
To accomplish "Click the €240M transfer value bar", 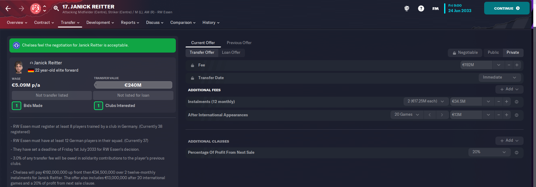I will 133,85.
